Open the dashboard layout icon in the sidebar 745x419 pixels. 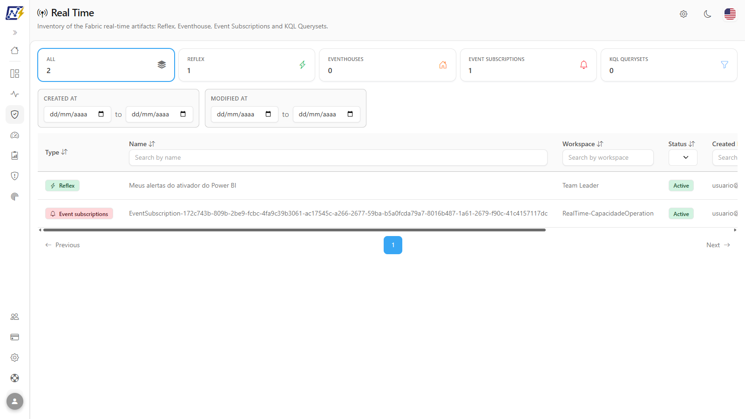pyautogui.click(x=15, y=74)
